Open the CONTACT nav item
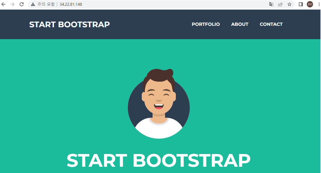 pos(271,24)
